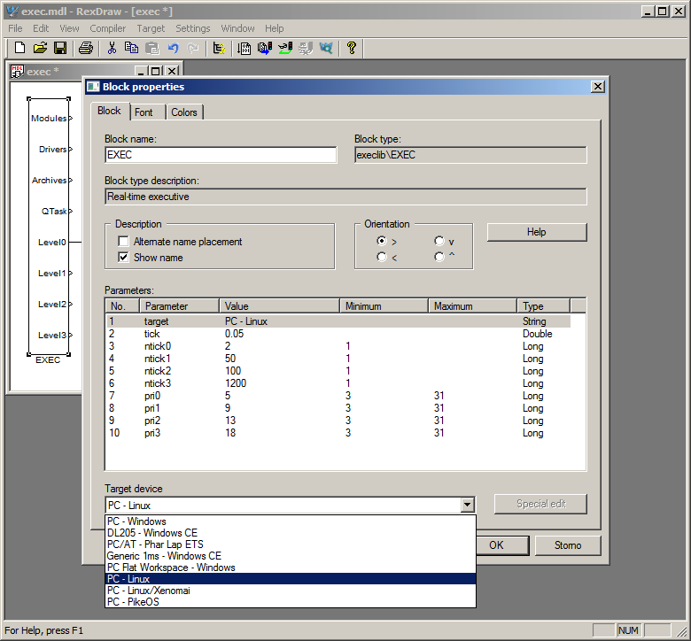691x641 pixels.
Task: Compile the project using binary icon
Action: pos(245,48)
